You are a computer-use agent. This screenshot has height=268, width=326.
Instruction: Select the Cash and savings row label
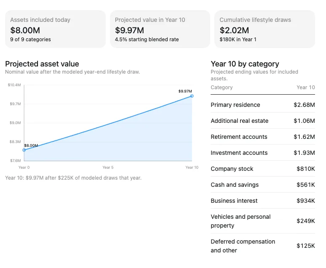click(x=235, y=185)
